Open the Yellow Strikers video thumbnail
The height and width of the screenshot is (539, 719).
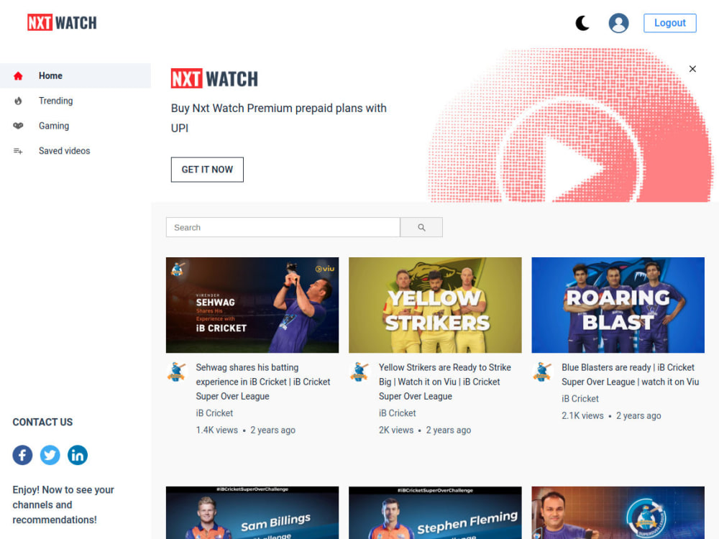coord(435,305)
